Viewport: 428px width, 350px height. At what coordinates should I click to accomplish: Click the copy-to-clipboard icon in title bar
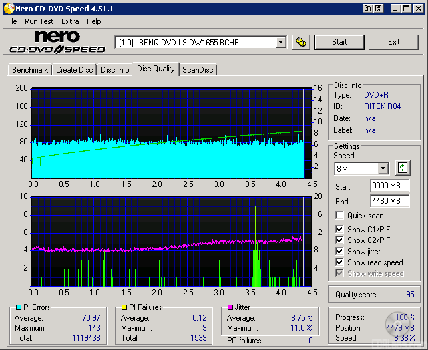tap(367, 8)
